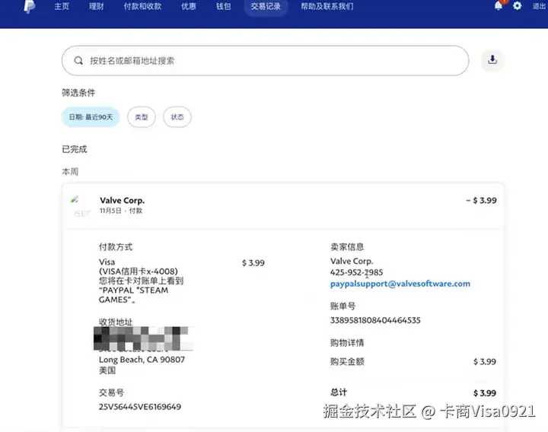548x432 pixels.
Task: Open 帮助及联系我们 in the top navigation
Action: pos(327,6)
